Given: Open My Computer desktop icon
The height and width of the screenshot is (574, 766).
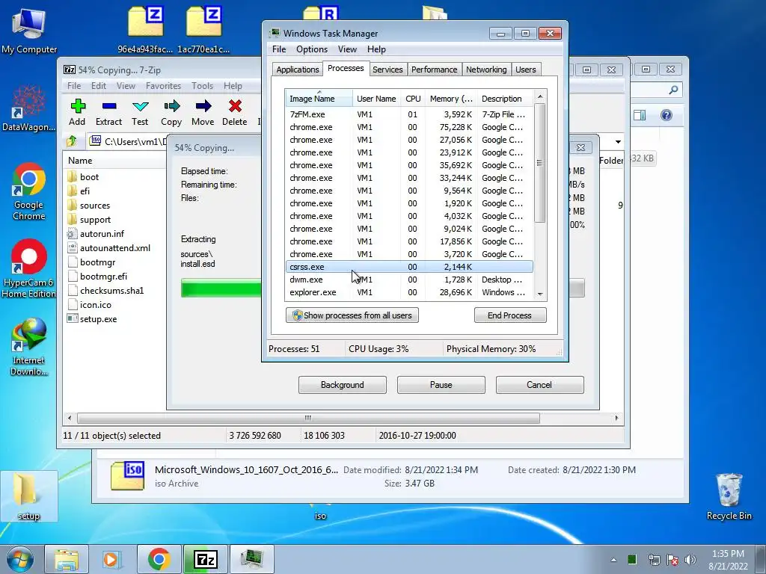Looking at the screenshot, I should (29, 31).
